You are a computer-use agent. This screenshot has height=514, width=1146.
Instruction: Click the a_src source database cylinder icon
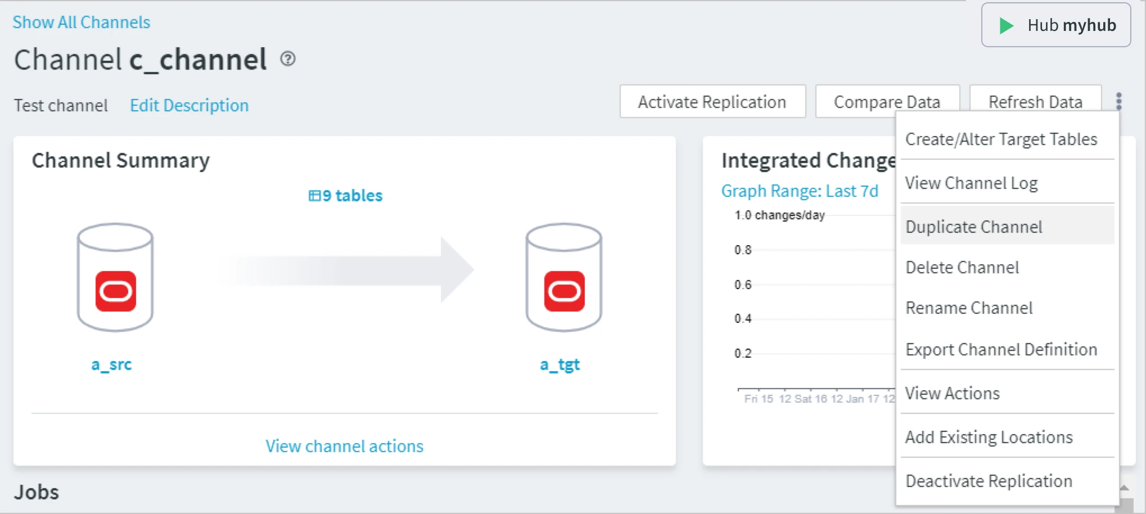point(115,277)
